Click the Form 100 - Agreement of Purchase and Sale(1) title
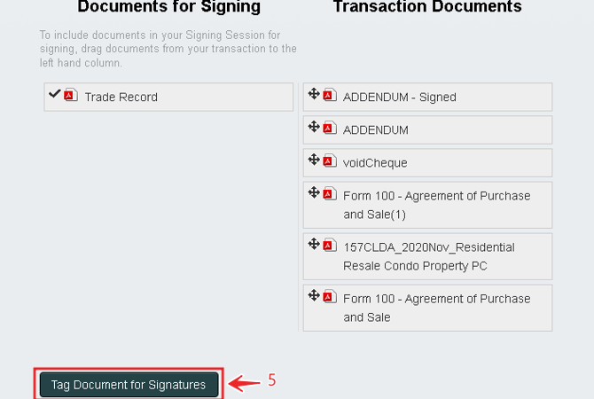This screenshot has width=594, height=399. [x=436, y=205]
